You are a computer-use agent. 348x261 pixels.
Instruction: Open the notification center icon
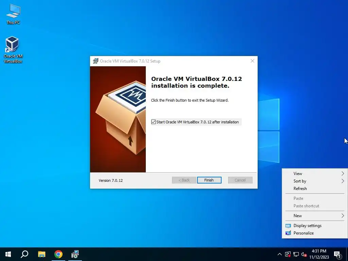(x=337, y=255)
